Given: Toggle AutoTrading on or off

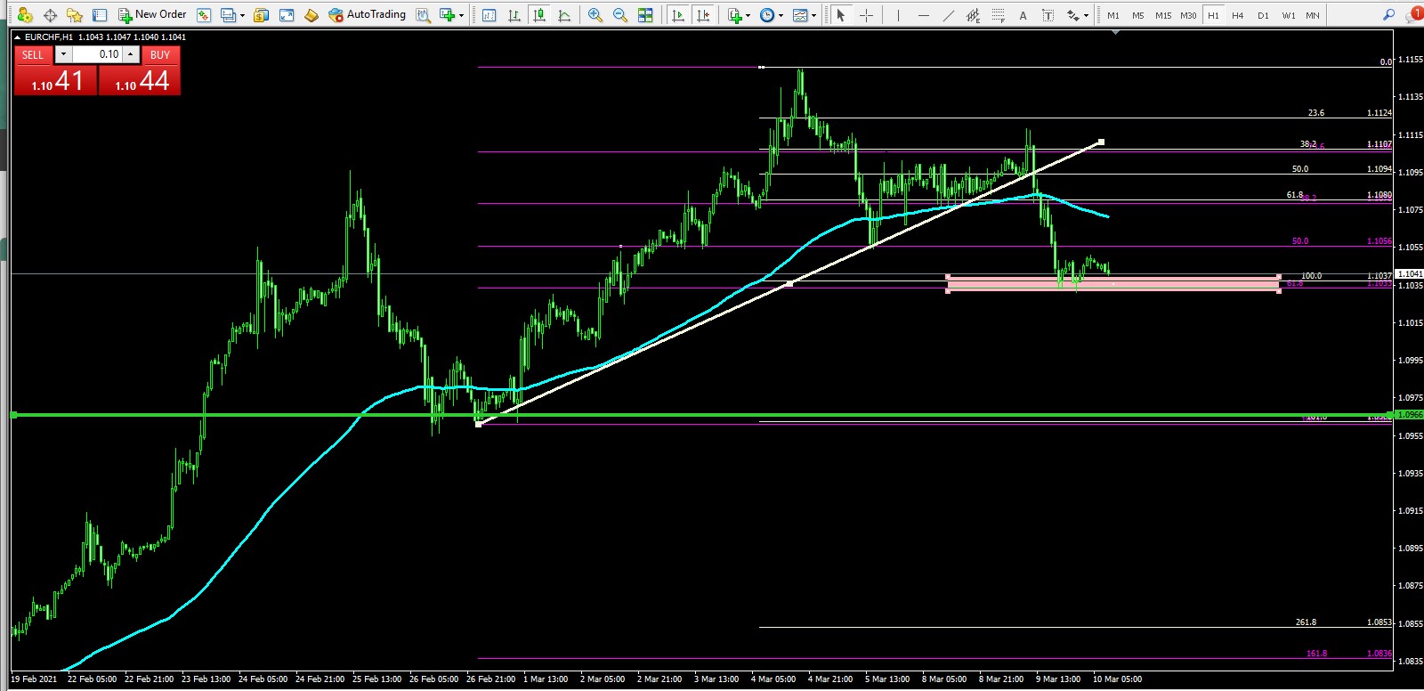Looking at the screenshot, I should [367, 15].
